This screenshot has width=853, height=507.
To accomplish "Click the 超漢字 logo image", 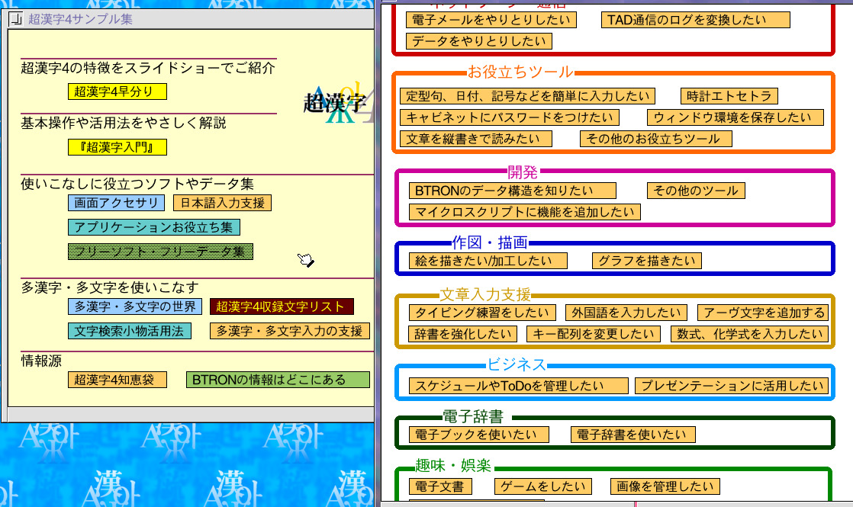I will coord(338,102).
